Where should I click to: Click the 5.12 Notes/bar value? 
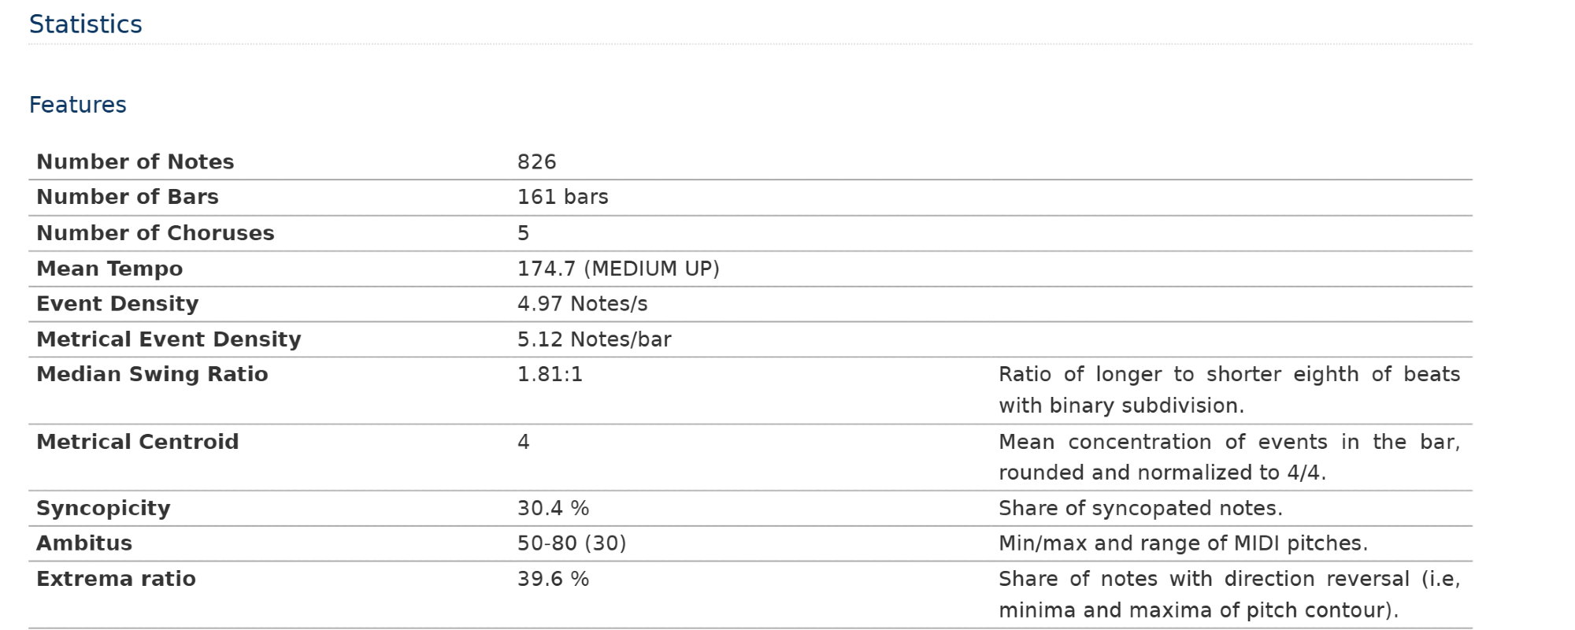click(595, 339)
